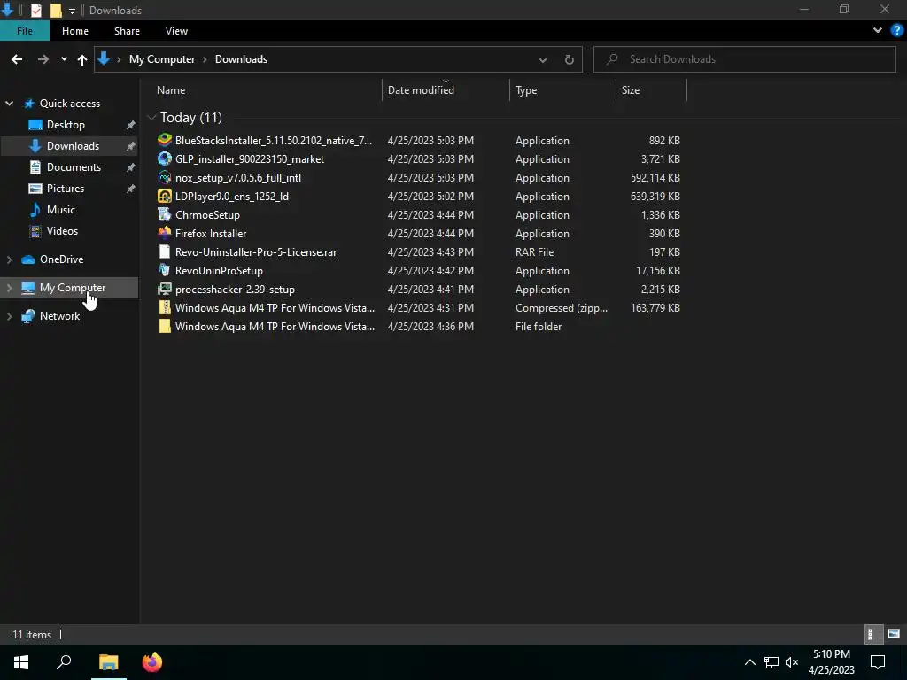The image size is (907, 680).
Task: Go forward with the Forward arrow
Action: [43, 59]
